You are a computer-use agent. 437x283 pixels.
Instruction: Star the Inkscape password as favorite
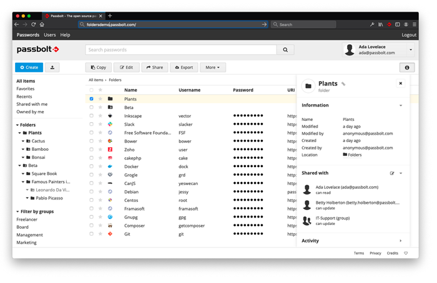pyautogui.click(x=101, y=116)
